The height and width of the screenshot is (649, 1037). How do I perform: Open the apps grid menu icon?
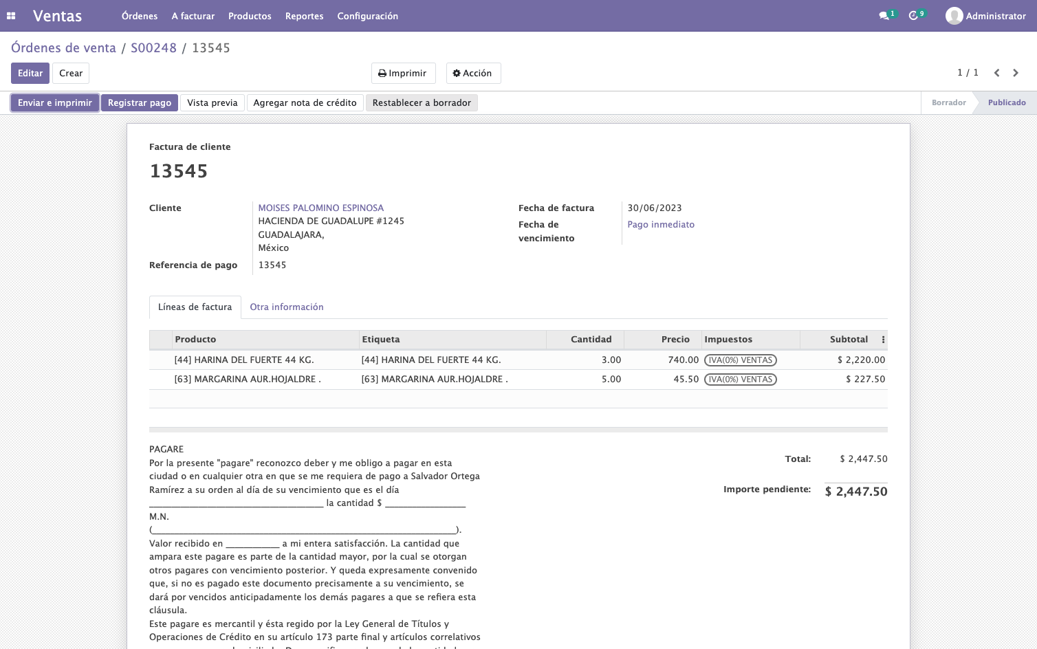coord(11,16)
